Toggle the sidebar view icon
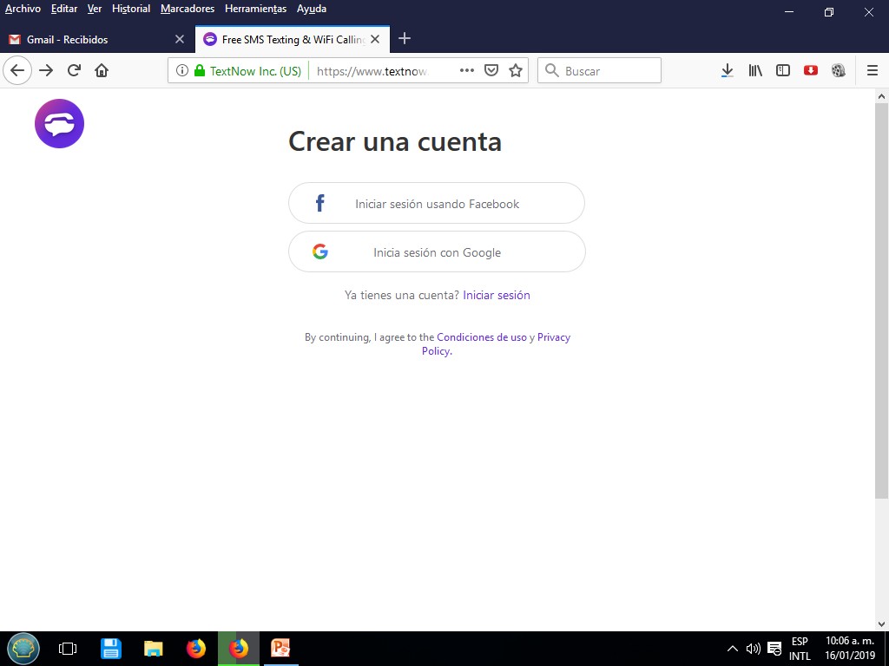889x666 pixels. coord(783,70)
